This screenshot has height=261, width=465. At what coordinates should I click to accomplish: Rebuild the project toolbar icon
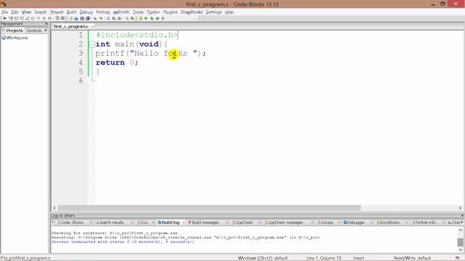coord(157,18)
